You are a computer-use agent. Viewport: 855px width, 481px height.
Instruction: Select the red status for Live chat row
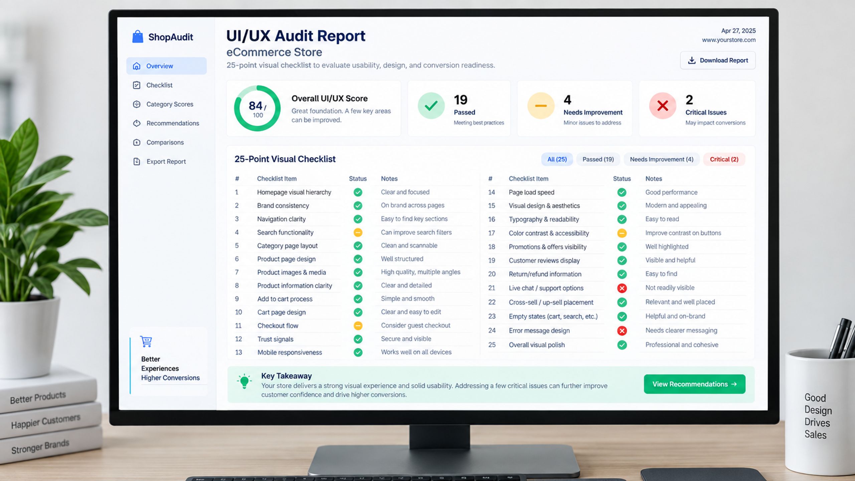click(x=622, y=288)
